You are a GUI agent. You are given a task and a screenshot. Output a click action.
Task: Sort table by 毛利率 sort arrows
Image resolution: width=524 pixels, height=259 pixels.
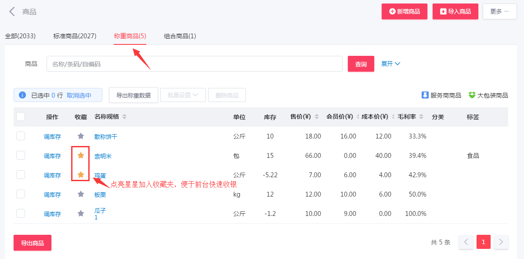pos(421,117)
